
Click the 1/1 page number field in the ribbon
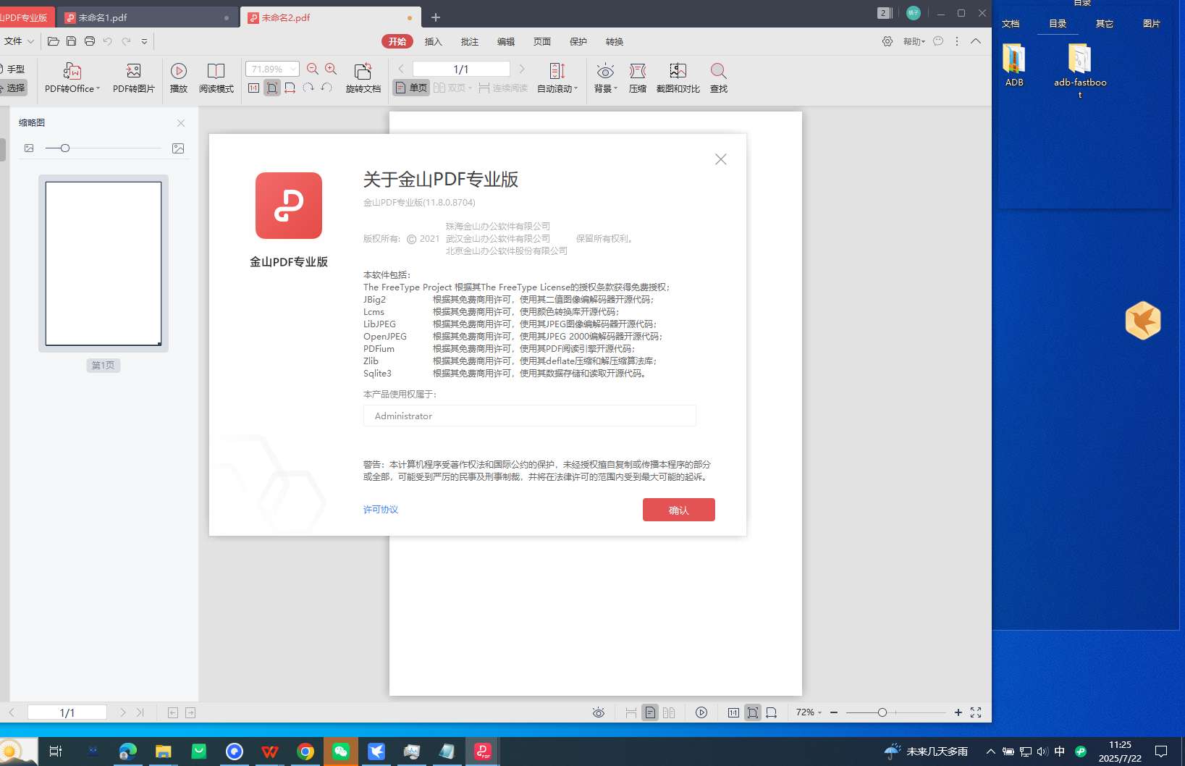point(461,70)
